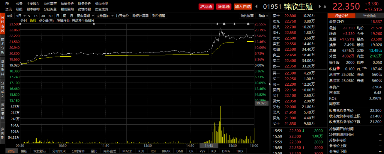Open the 技术分析 sidebar tab

[3, 46]
